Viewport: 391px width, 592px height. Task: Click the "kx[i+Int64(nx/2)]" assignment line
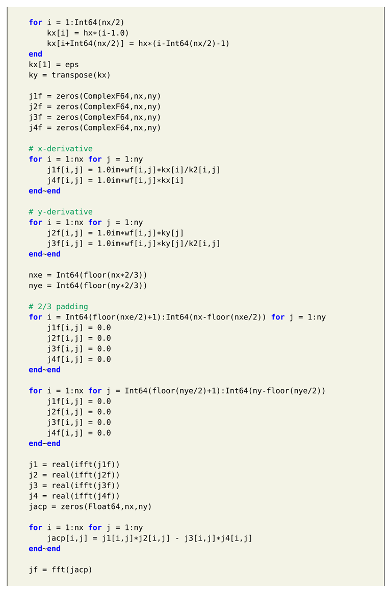tap(138, 43)
